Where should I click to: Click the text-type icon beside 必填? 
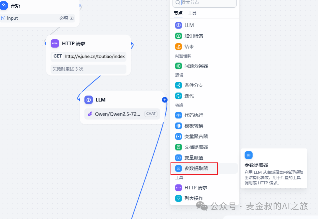pyautogui.click(x=72, y=18)
